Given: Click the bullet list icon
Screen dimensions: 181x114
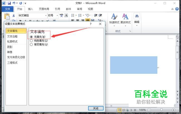Looking at the screenshot, I should tap(73, 15).
